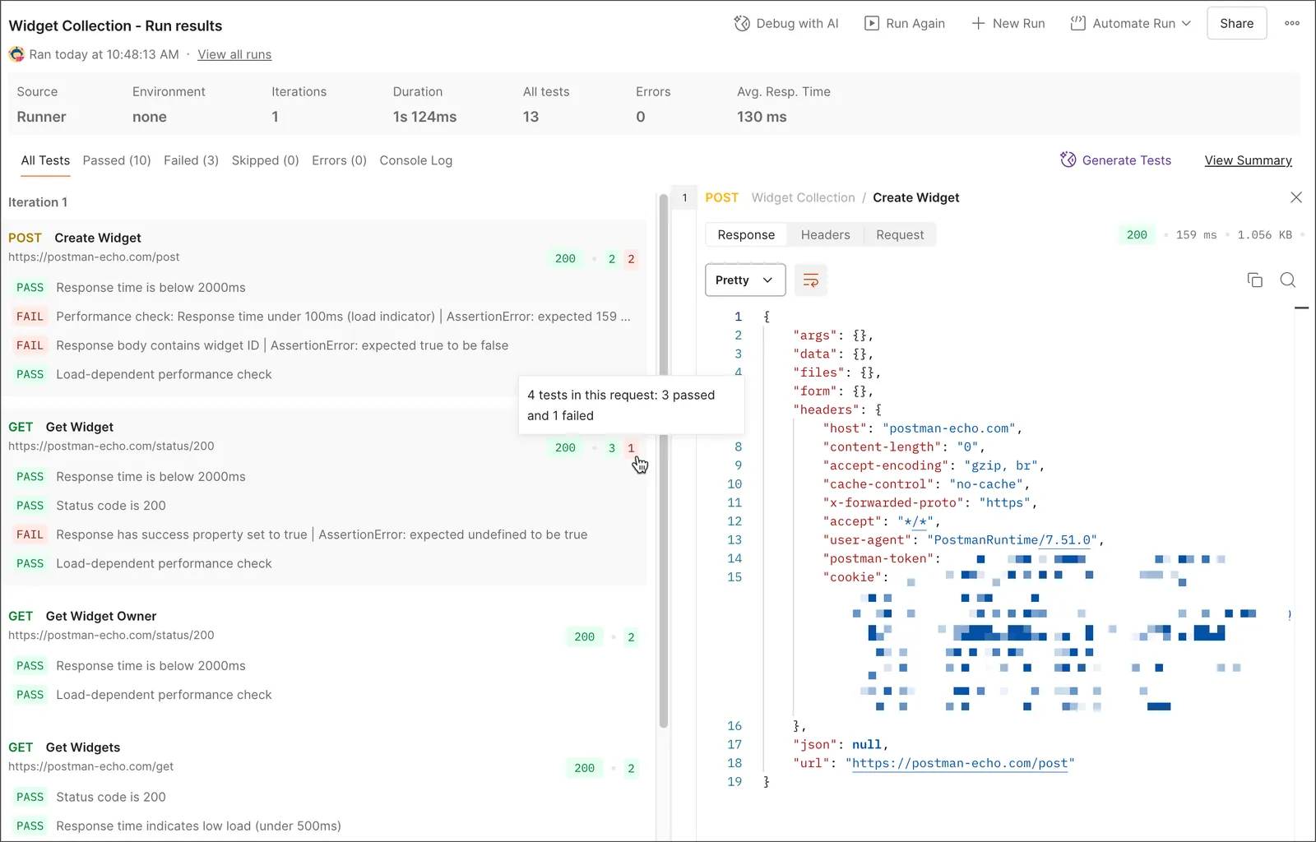Image resolution: width=1316 pixels, height=842 pixels.
Task: Close the Create Widget detail panel
Action: click(x=1296, y=197)
